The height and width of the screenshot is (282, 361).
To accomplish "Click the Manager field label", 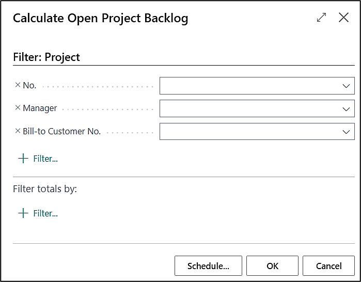I will pyautogui.click(x=40, y=108).
